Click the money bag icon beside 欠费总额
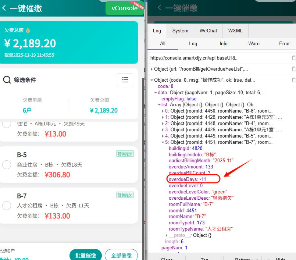This screenshot has width=296, height=260. [x=28, y=31]
